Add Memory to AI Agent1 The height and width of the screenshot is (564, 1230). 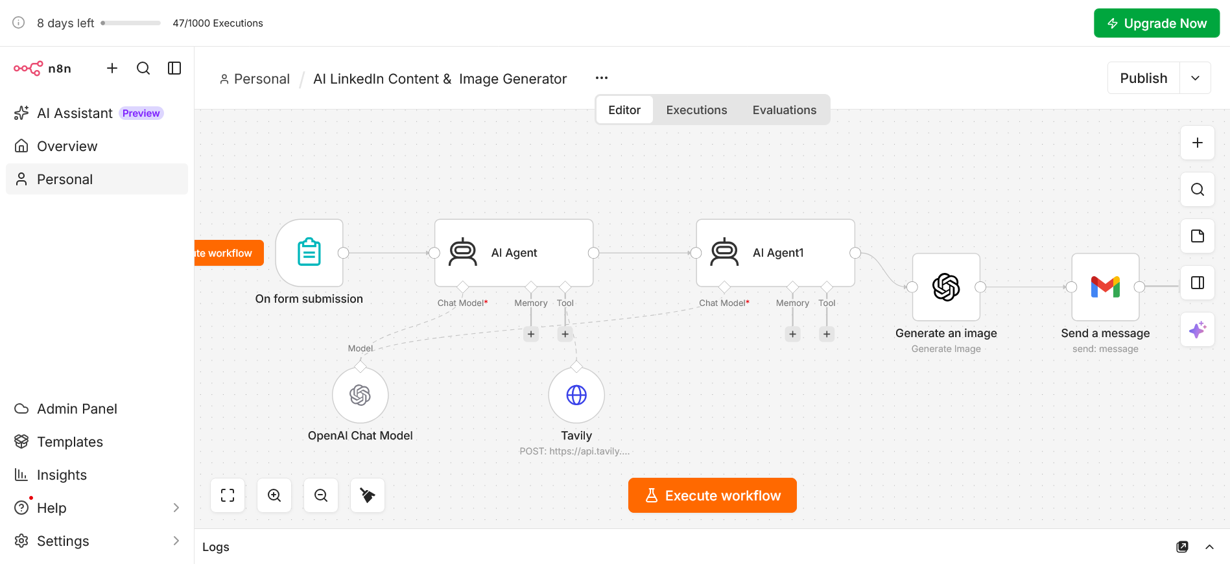(x=792, y=334)
